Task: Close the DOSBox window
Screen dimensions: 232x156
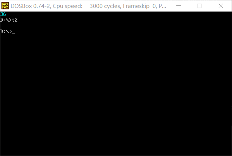Action: tap(221, 6)
